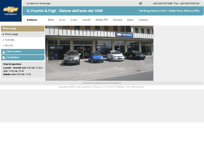Click the dealership showroom photo
The width and height of the screenshot is (204, 153).
(99, 53)
